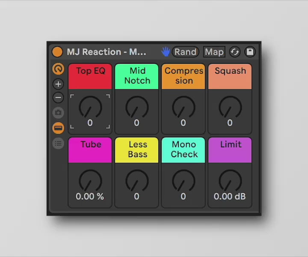Select the teal Mono Check label
The width and height of the screenshot is (308, 257).
tap(183, 150)
